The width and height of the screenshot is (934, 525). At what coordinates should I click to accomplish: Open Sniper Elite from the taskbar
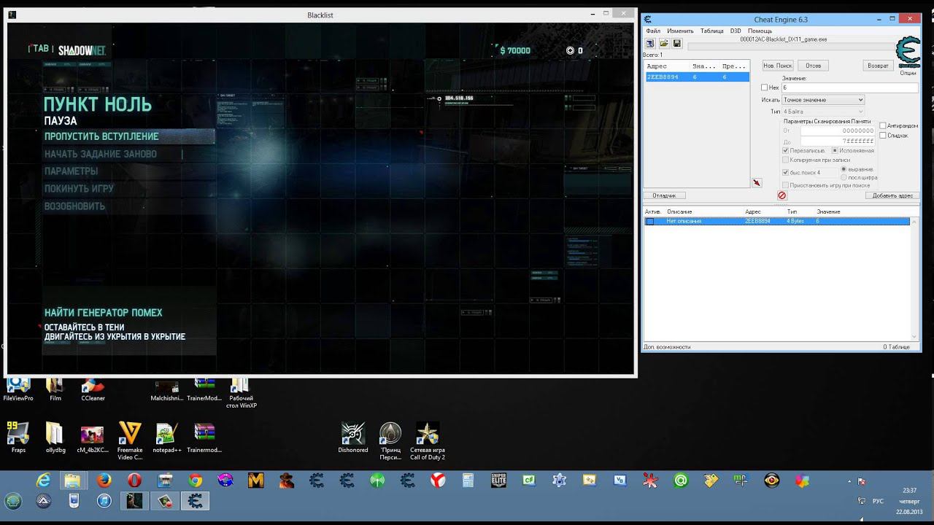tap(498, 481)
